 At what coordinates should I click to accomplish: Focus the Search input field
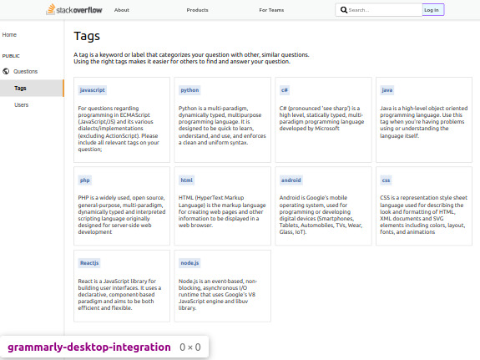point(379,10)
